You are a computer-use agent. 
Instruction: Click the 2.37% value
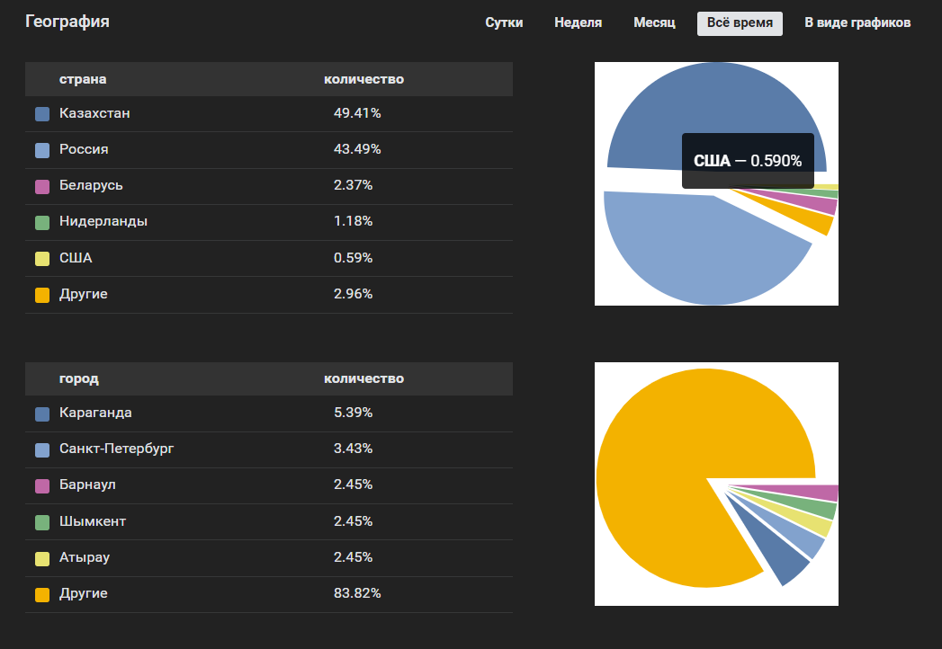tap(354, 185)
